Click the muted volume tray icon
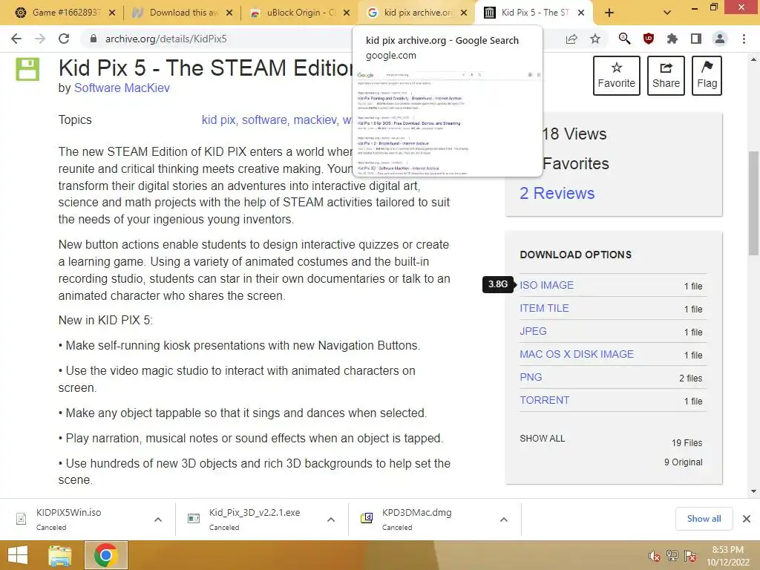This screenshot has width=760, height=570. [x=655, y=557]
